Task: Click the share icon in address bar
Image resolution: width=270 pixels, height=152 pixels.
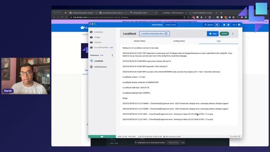Action: point(184,17)
